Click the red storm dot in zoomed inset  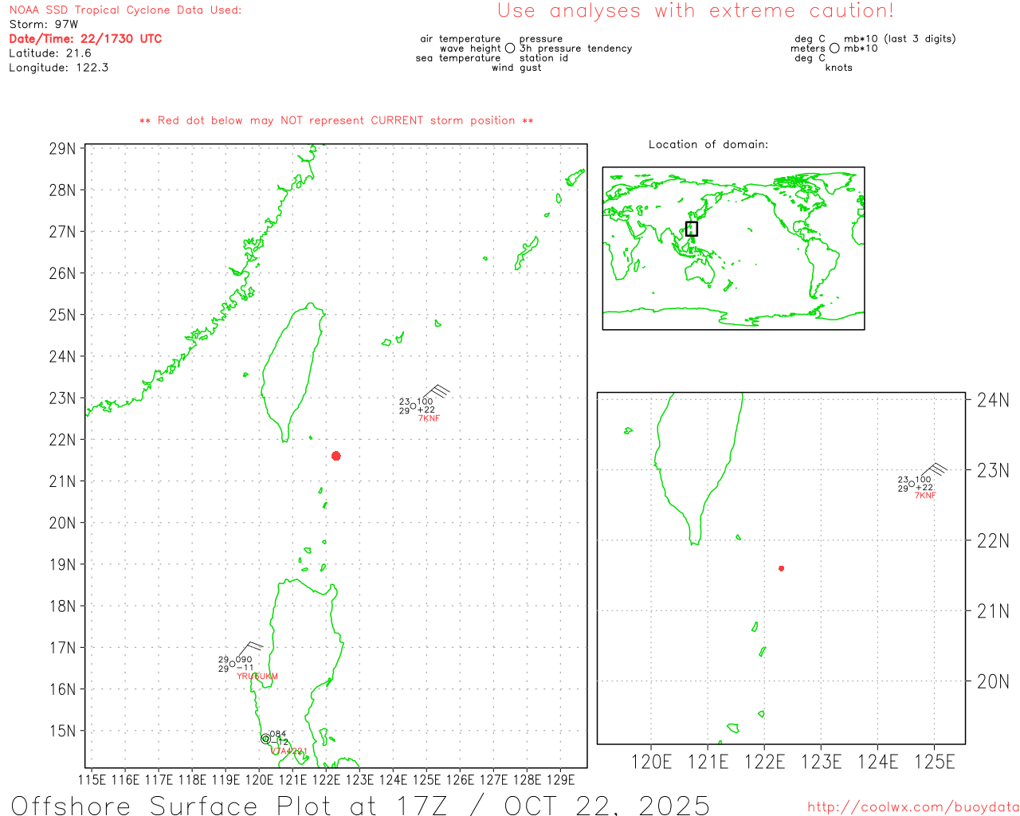click(x=781, y=568)
